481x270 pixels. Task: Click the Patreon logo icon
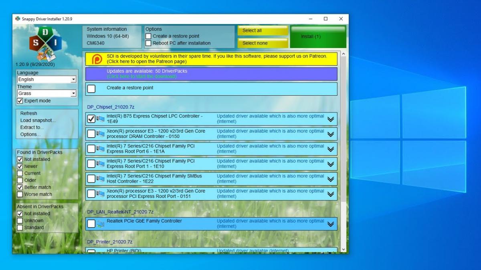coord(97,59)
